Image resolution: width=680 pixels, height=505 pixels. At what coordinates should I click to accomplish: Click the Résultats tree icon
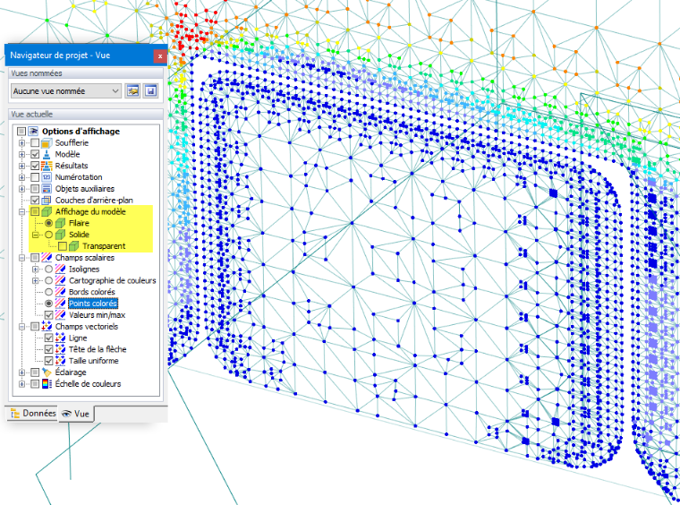click(x=47, y=166)
